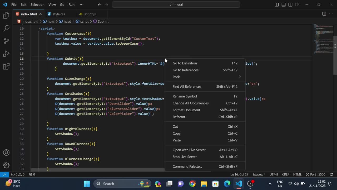Change end of line via CRLF
This screenshot has width=337, height=190.
285,174
